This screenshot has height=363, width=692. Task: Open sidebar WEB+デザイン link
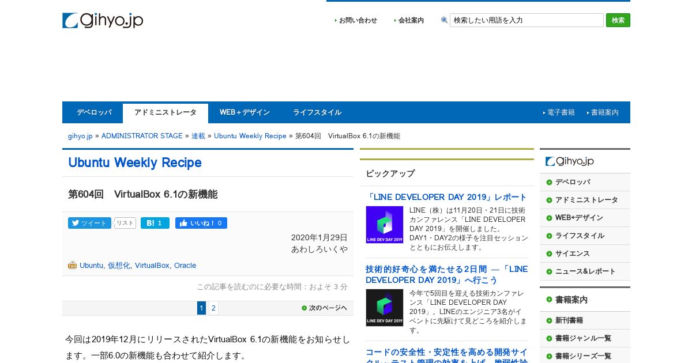pyautogui.click(x=579, y=218)
